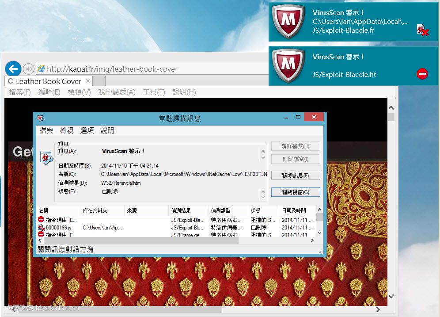
Task: Open the 檢視 menu in scan dialog
Action: [x=67, y=130]
